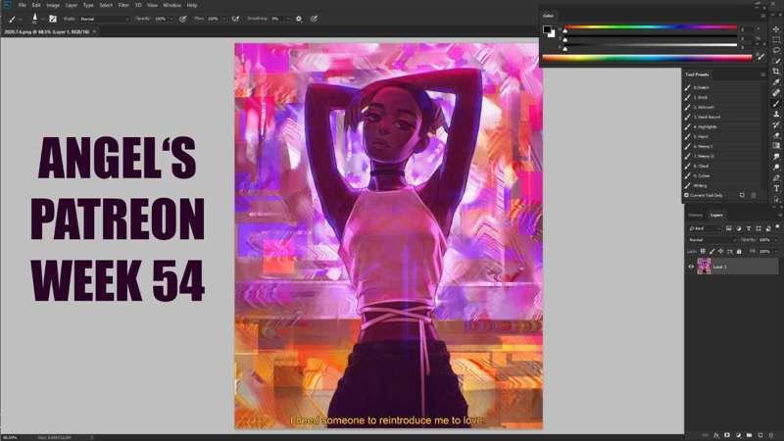
Task: Toggle lock position icon
Action: click(x=721, y=251)
